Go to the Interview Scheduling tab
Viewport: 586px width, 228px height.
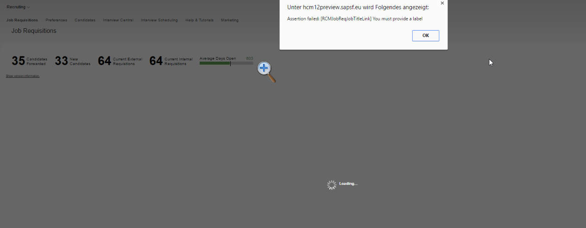coord(159,20)
